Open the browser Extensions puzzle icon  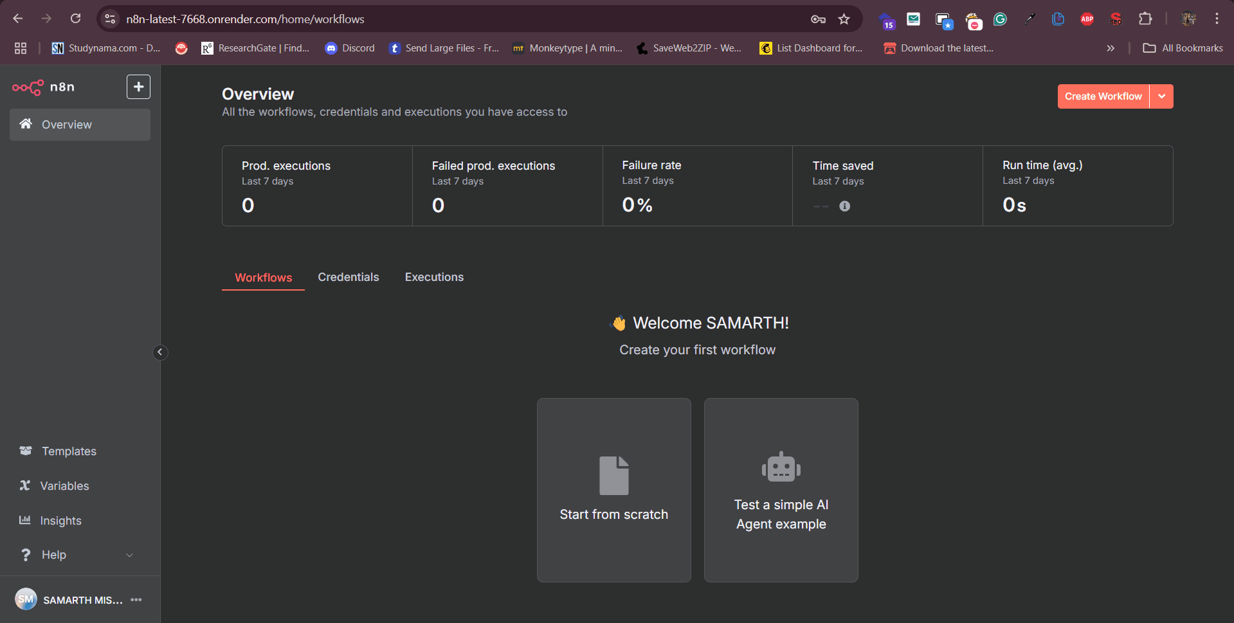pyautogui.click(x=1145, y=19)
